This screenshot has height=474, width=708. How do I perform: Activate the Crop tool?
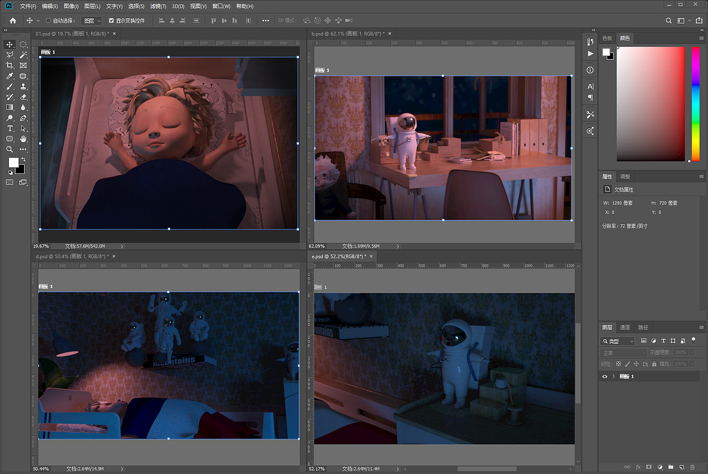pos(10,66)
